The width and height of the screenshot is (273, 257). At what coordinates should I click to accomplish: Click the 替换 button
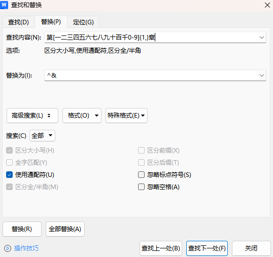point(22,229)
